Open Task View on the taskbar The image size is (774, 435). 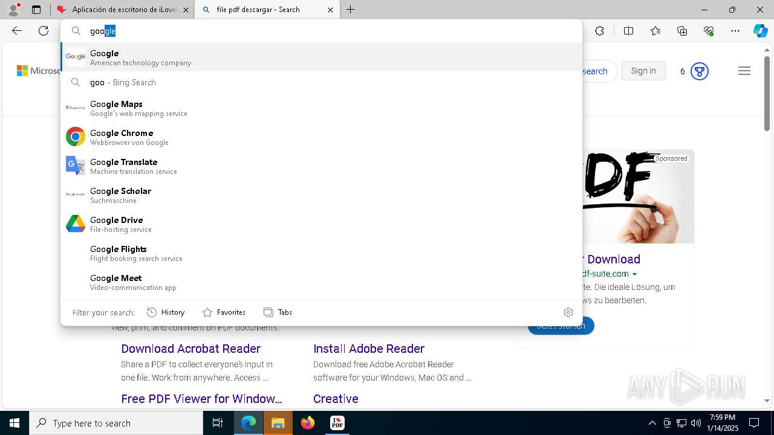coord(218,423)
